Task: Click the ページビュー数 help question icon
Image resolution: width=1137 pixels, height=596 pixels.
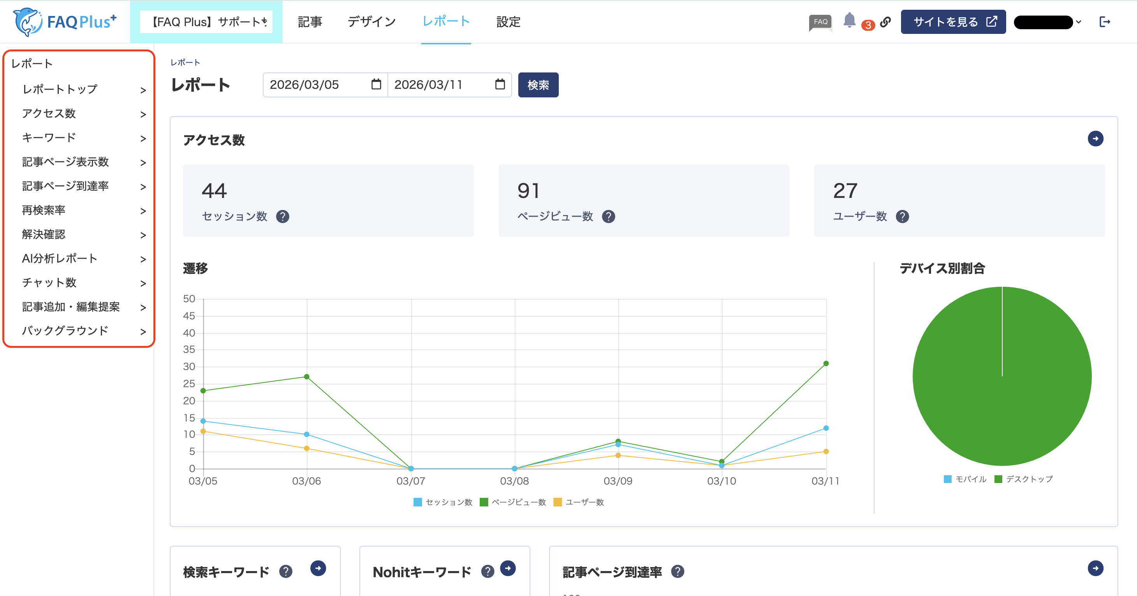Action: coord(608,216)
